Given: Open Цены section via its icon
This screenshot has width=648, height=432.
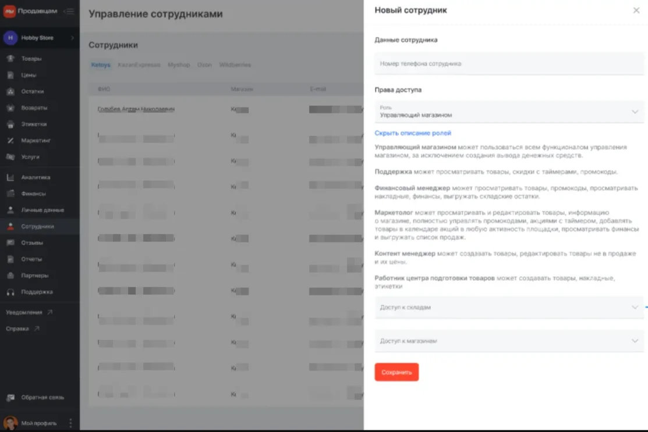Looking at the screenshot, I should tap(10, 75).
